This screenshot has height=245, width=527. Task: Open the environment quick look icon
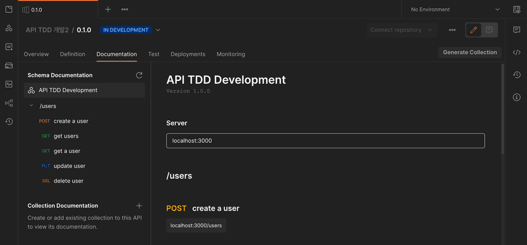[516, 9]
